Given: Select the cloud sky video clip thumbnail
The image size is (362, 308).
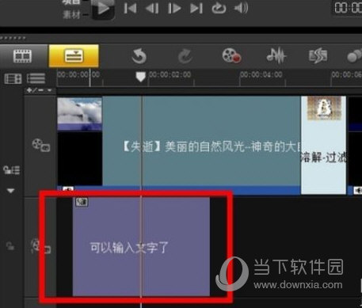Looking at the screenshot, I should 79,114.
